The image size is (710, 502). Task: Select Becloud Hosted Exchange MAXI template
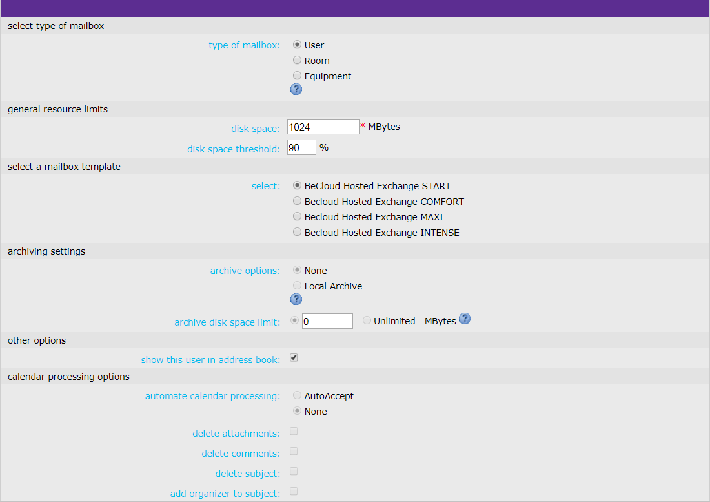coord(297,216)
